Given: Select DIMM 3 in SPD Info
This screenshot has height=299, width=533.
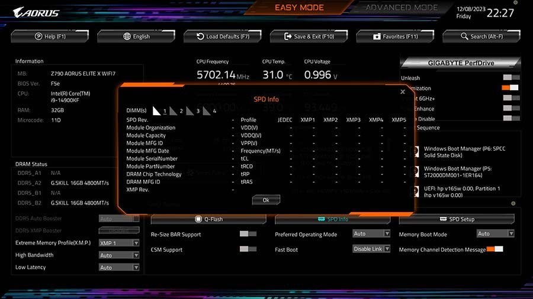Looking at the screenshot, I should pyautogui.click(x=193, y=111).
